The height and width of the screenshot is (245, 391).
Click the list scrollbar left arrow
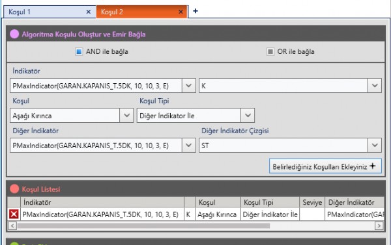(x=12, y=226)
